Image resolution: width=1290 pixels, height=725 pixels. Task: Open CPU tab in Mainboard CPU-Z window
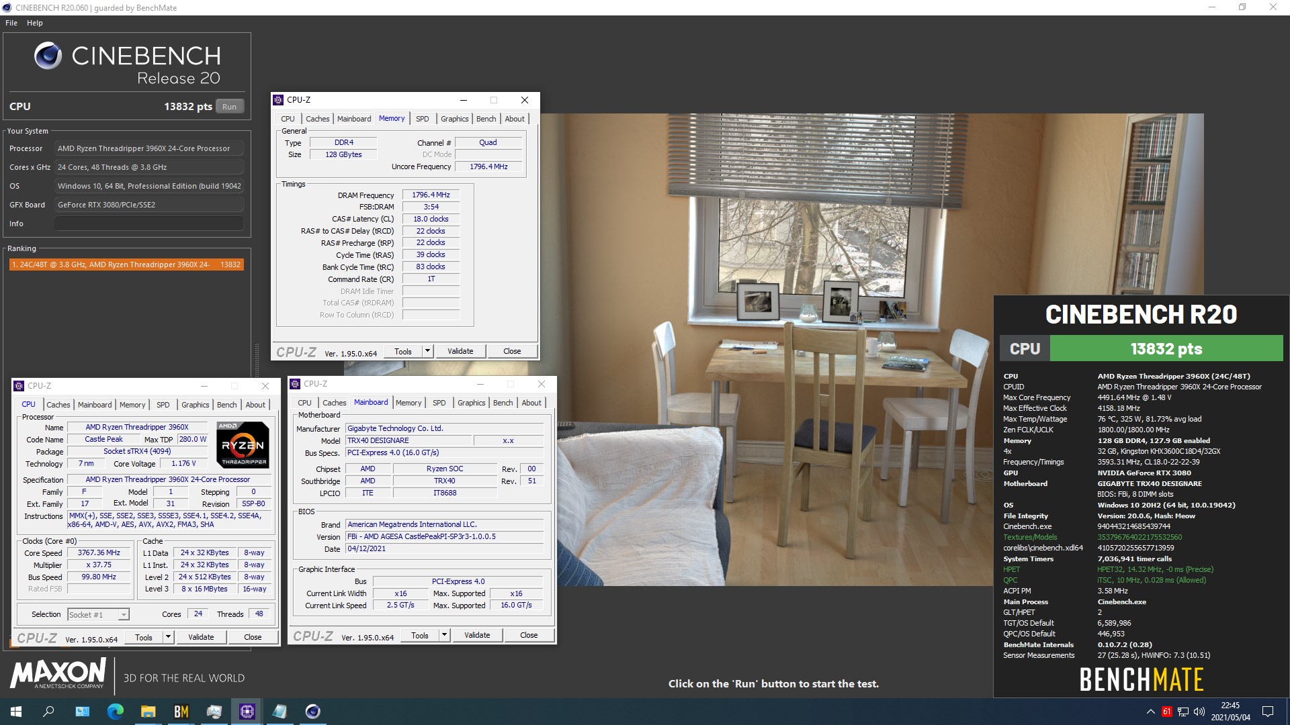(x=304, y=403)
